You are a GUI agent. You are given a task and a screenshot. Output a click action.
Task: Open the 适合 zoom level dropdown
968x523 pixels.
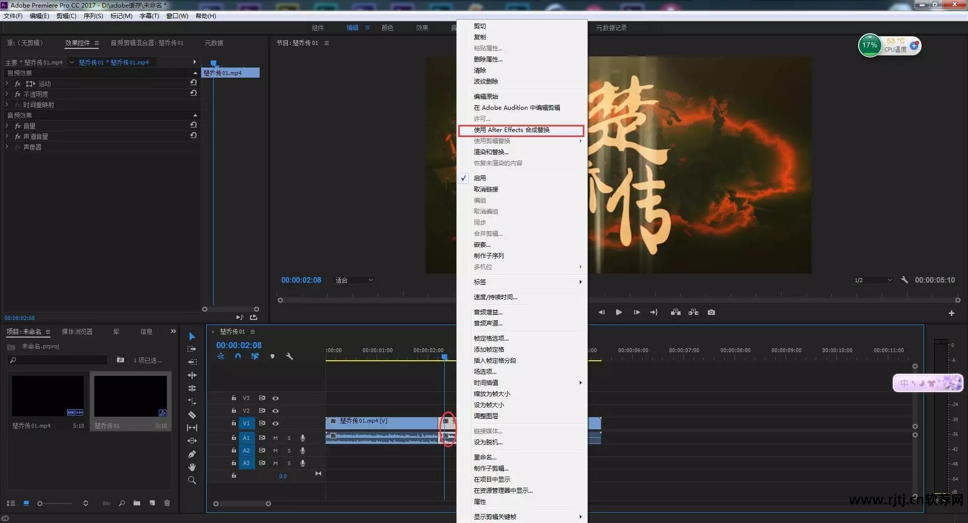pos(354,280)
